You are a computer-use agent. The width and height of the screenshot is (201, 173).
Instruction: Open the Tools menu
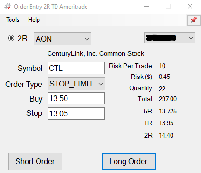pos(13,20)
